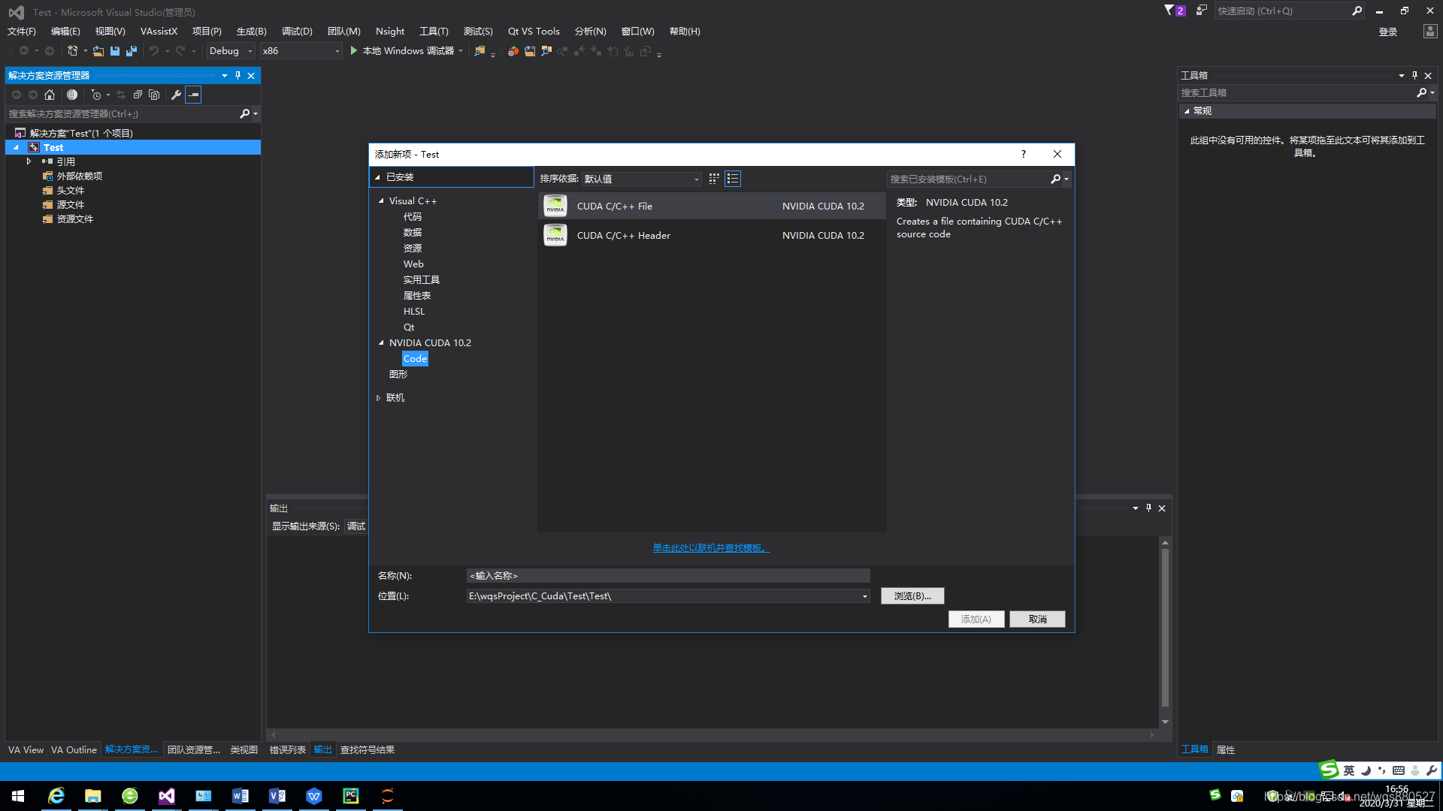
Task: Click the VA find symbol icon
Action: (x=546, y=51)
